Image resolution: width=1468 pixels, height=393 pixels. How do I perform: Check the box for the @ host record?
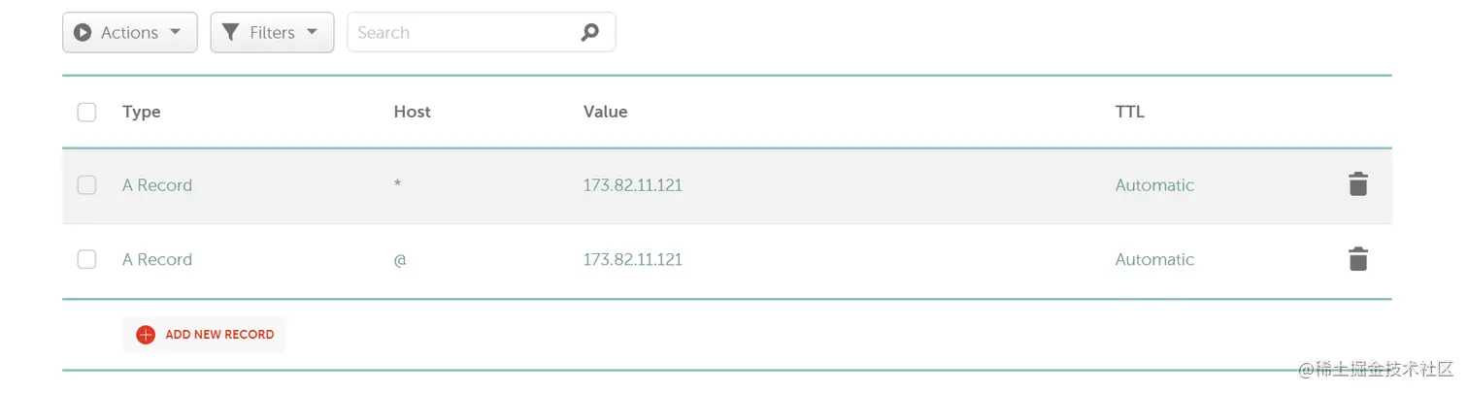[86, 259]
